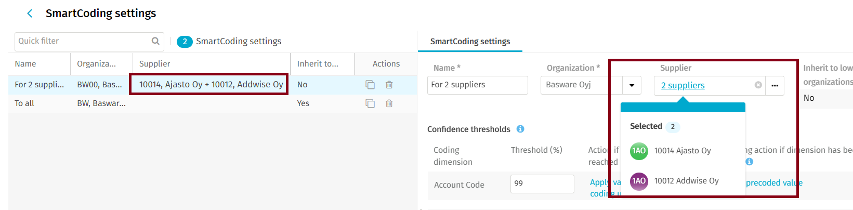Image resolution: width=853 pixels, height=210 pixels.
Task: Sort by the Supplier column header
Action: 155,64
